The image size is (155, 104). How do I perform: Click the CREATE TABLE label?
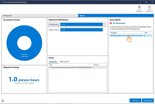pyautogui.click(x=54, y=30)
